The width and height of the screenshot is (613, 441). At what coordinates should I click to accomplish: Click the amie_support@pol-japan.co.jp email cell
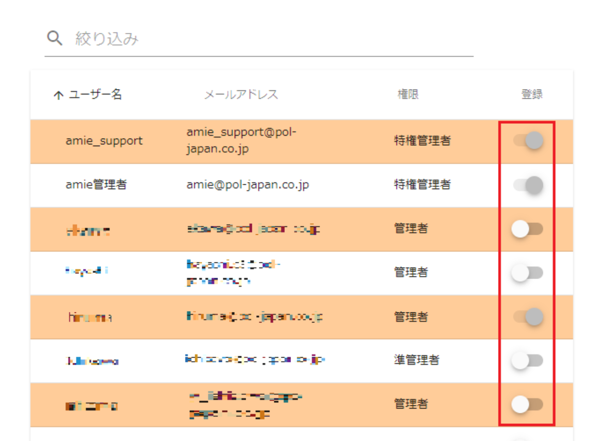pos(242,141)
